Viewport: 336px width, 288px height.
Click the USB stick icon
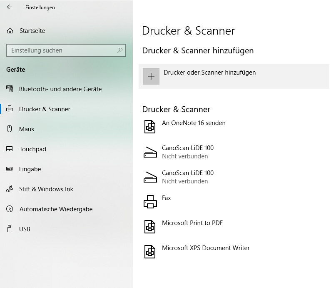[10, 229]
